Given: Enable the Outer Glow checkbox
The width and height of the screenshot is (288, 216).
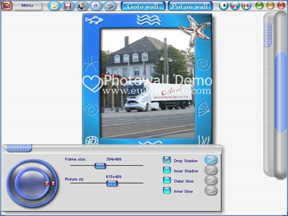Looking at the screenshot, I should click(167, 180).
